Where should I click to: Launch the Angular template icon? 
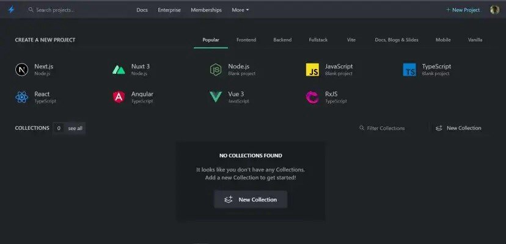click(x=119, y=97)
